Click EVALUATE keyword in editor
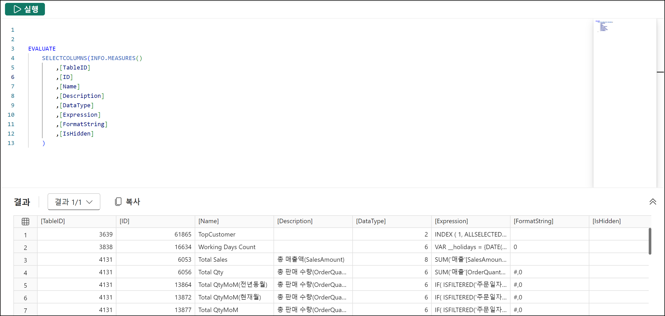 [x=42, y=49]
